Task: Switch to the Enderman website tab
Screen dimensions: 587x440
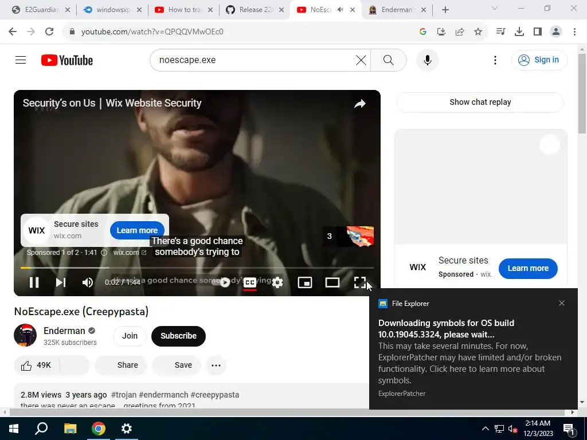Action: click(397, 10)
